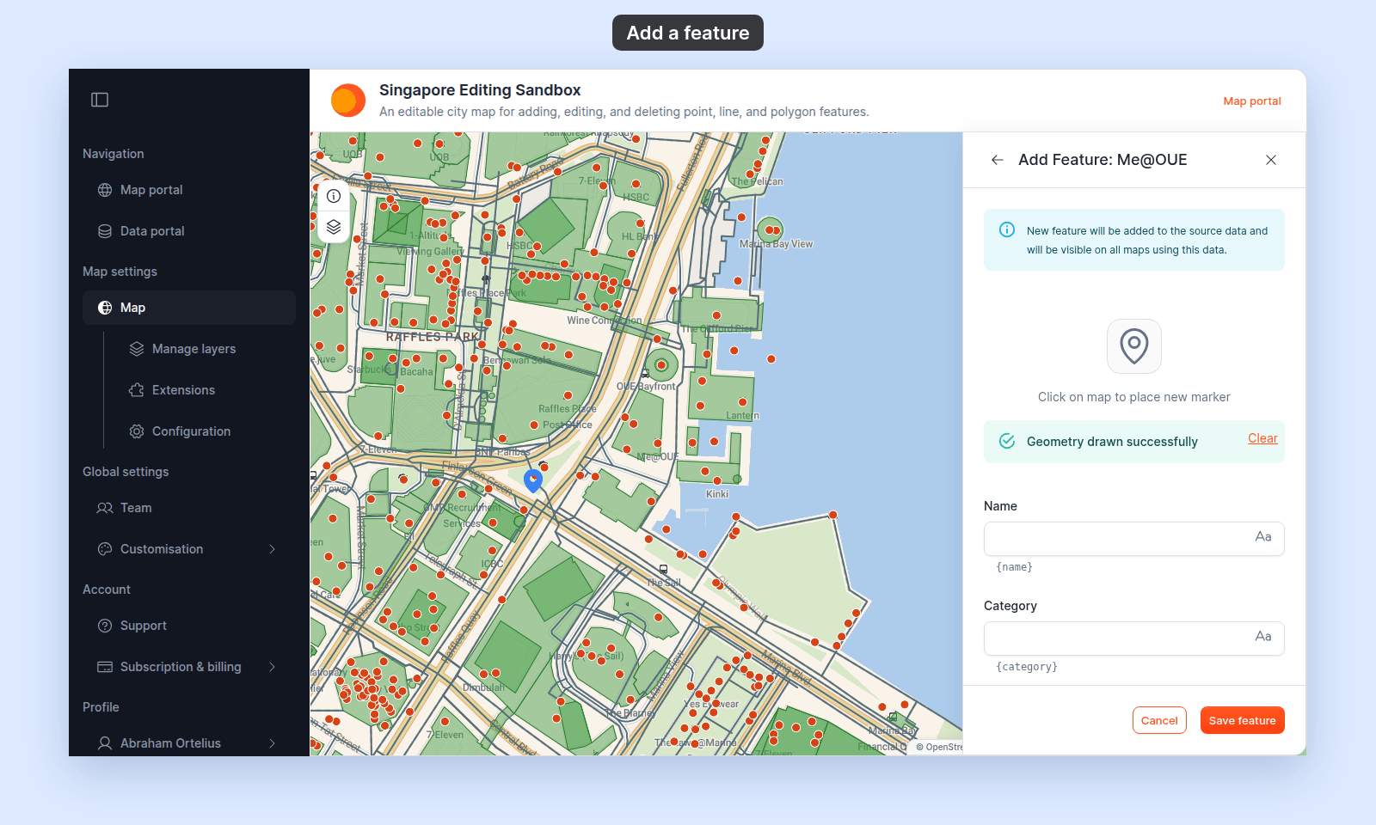Expand the Subscription & billing chevron

pos(273,667)
